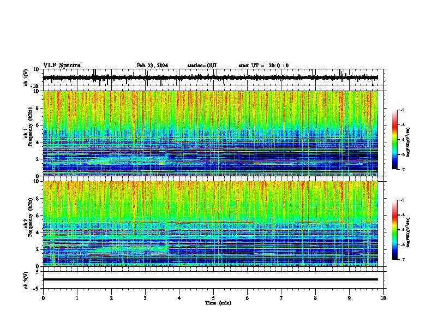Image resolution: width=432 pixels, height=334 pixels.
Task: Click the 'ch.1(V)' waveform axis label
Action: tap(26, 77)
